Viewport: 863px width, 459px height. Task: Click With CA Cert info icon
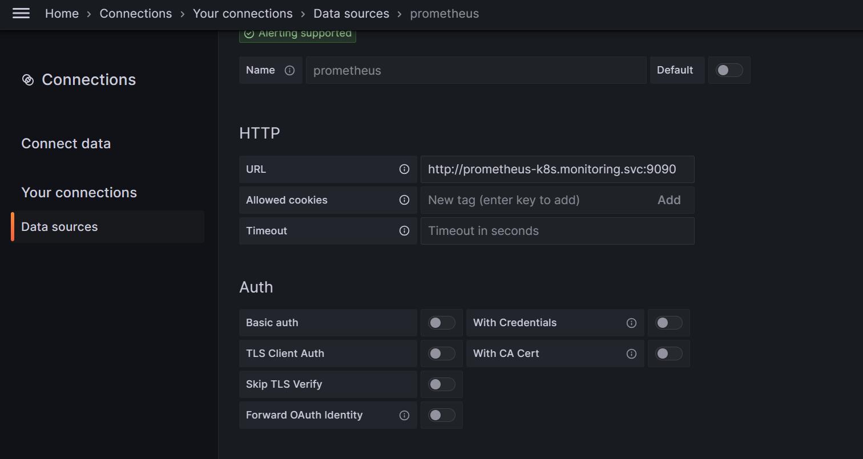click(631, 354)
